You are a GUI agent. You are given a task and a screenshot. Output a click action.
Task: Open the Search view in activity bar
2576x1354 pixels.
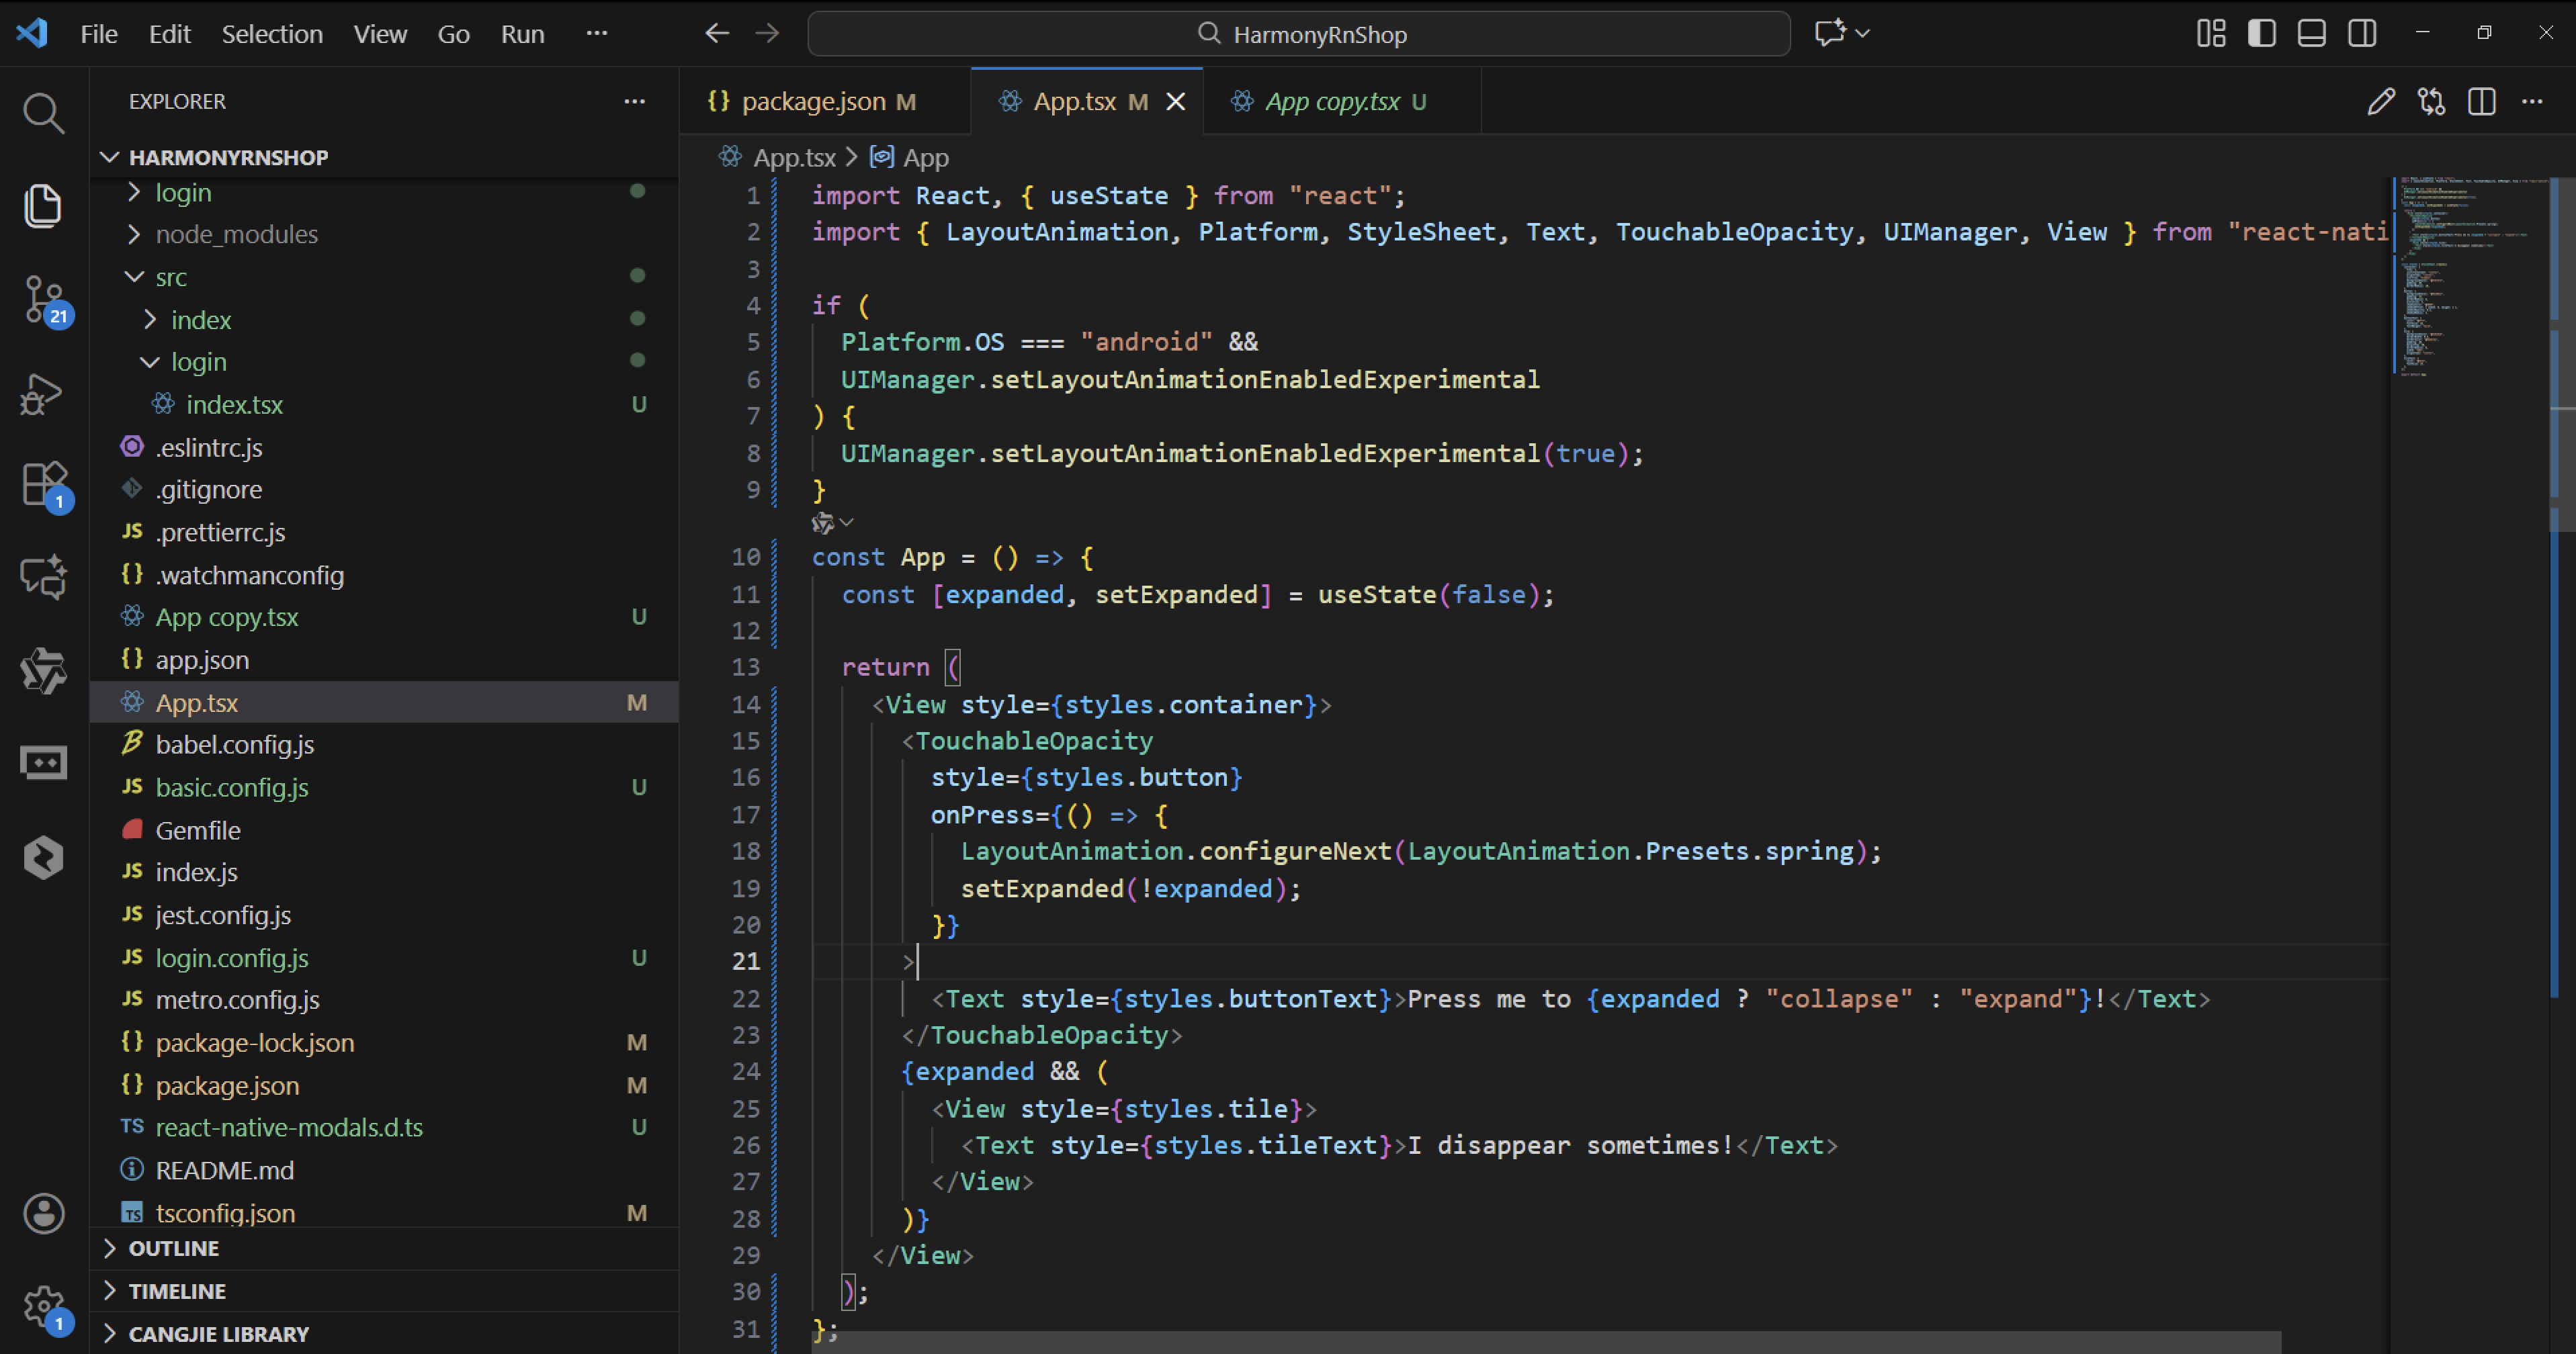click(43, 113)
